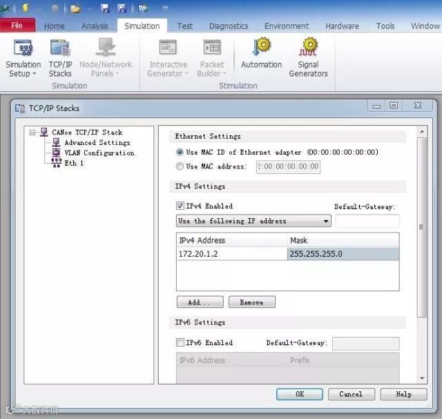The height and width of the screenshot is (419, 442).
Task: Click the IPv4 Default-Gateway input field
Action: [x=367, y=221]
